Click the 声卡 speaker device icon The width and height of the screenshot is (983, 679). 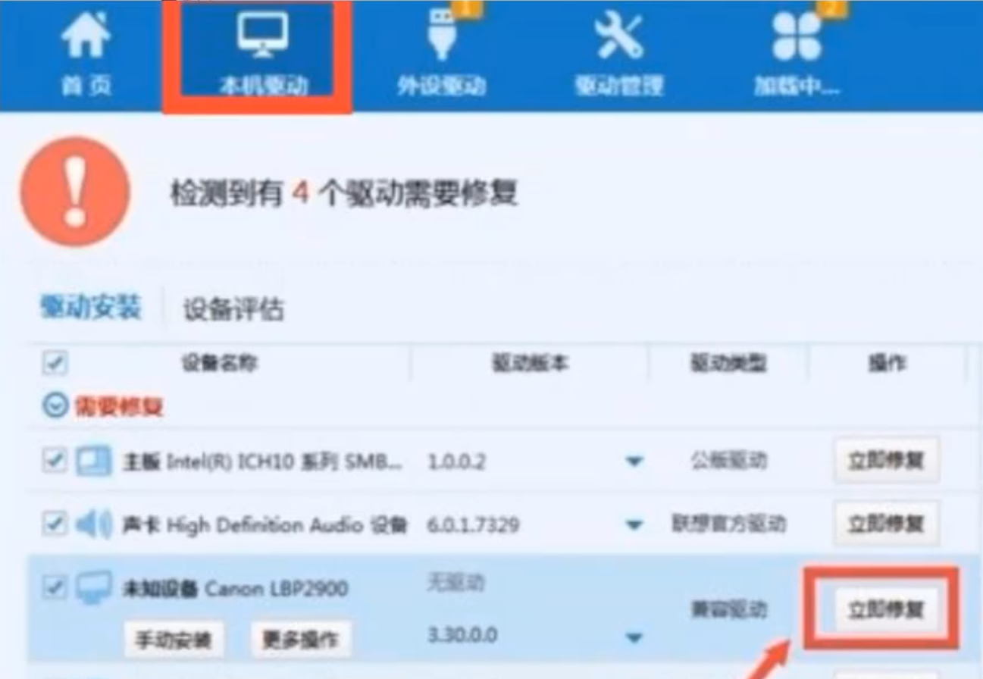tap(94, 524)
